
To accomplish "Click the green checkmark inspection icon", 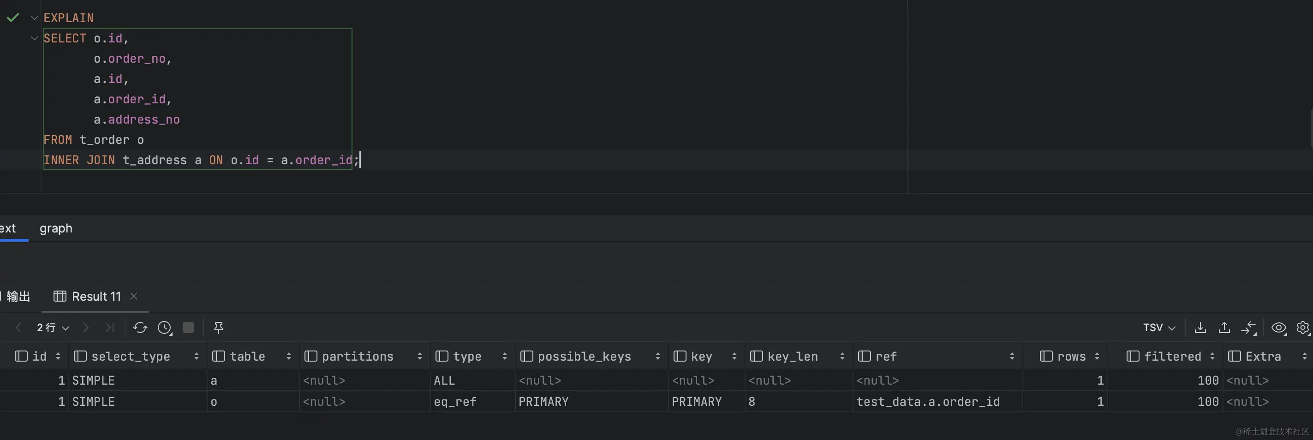I will coord(13,18).
